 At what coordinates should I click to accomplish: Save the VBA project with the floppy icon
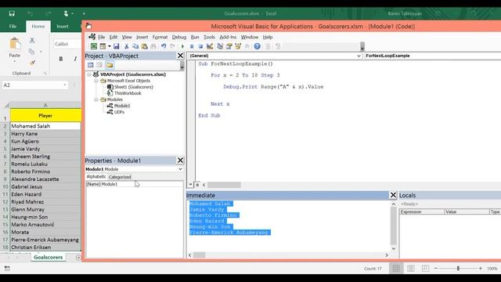click(x=117, y=46)
